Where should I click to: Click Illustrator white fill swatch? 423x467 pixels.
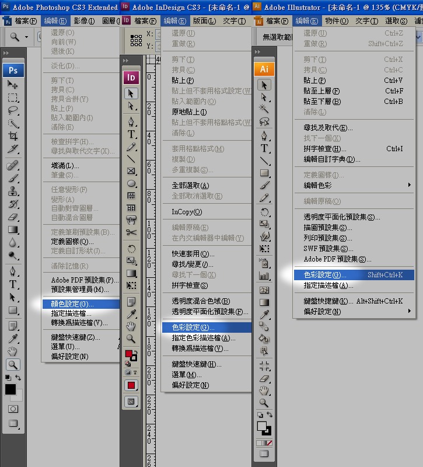(261, 426)
